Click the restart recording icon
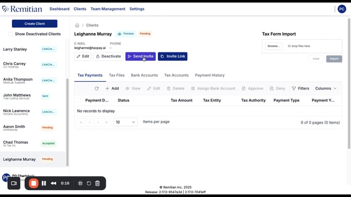The width and height of the screenshot is (351, 197). (x=89, y=183)
